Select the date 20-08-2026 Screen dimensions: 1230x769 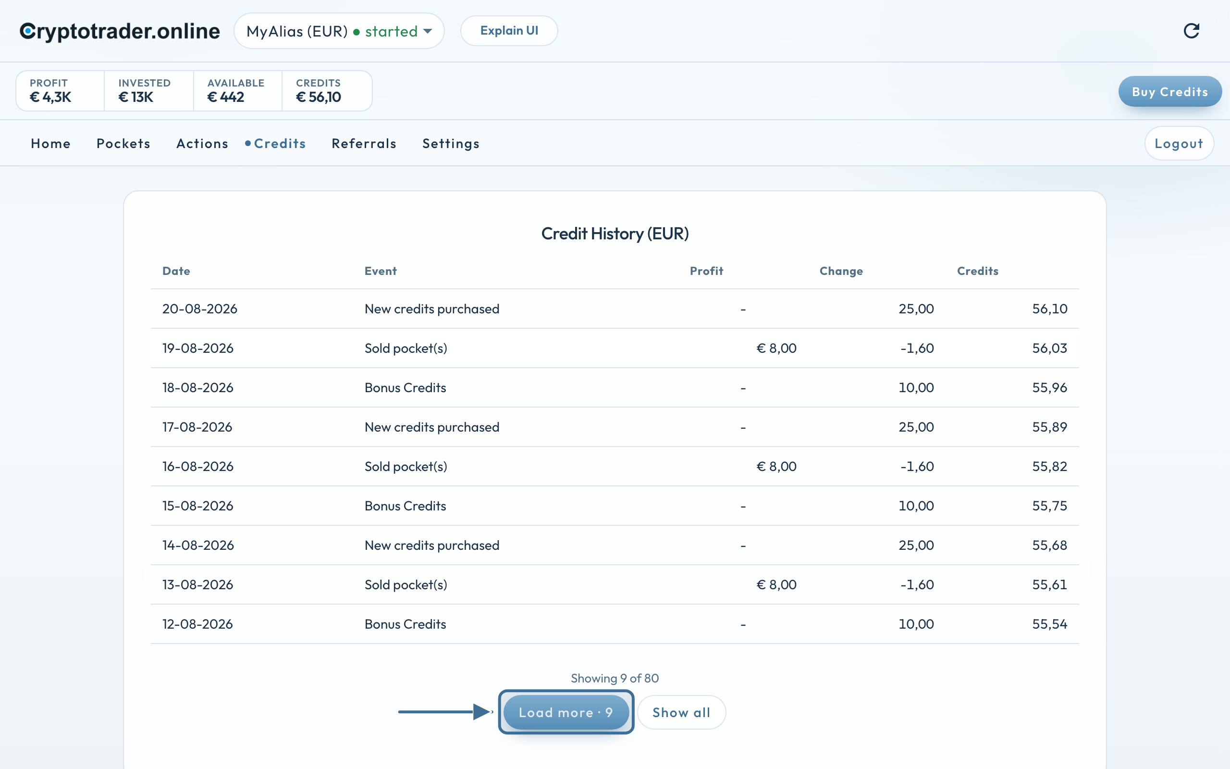point(200,309)
